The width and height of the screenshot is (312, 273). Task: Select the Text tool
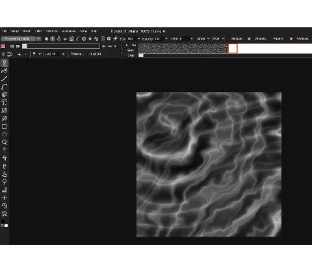5,103
